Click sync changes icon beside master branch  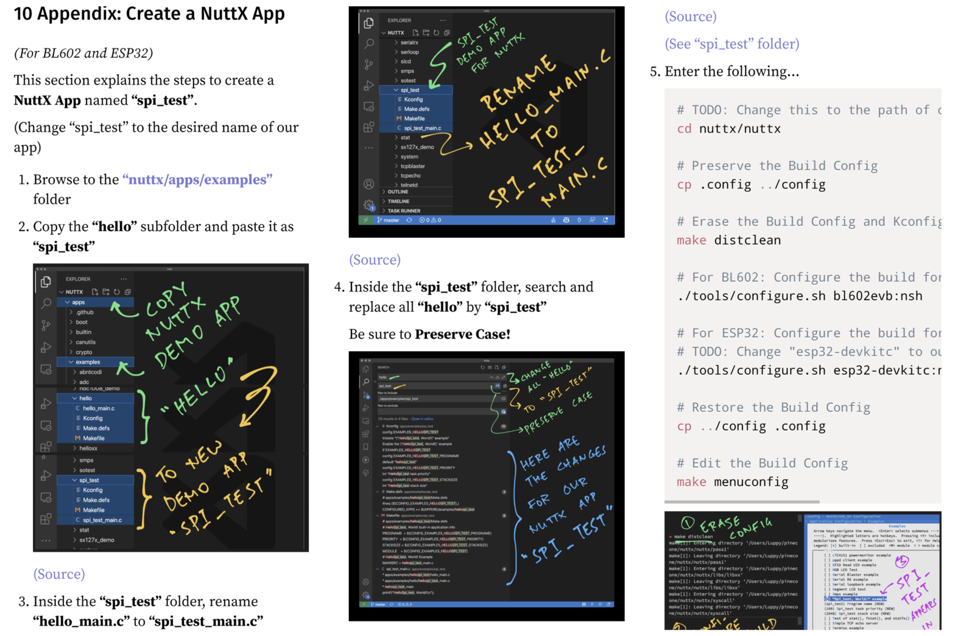[409, 220]
